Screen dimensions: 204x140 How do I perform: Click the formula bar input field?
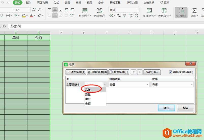[106, 26]
